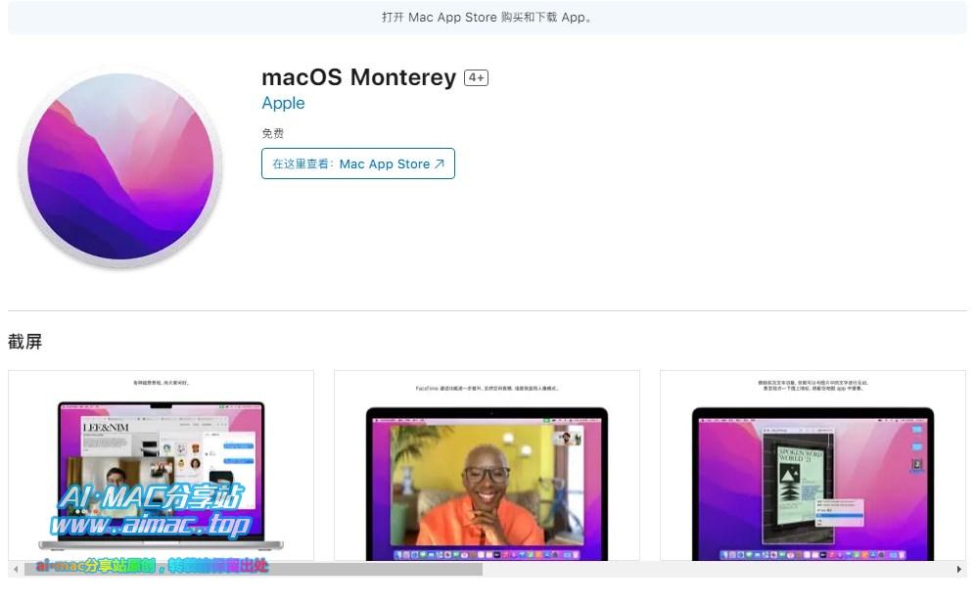Image resolution: width=976 pixels, height=605 pixels.
Task: Open the Apple developer link
Action: (x=283, y=104)
